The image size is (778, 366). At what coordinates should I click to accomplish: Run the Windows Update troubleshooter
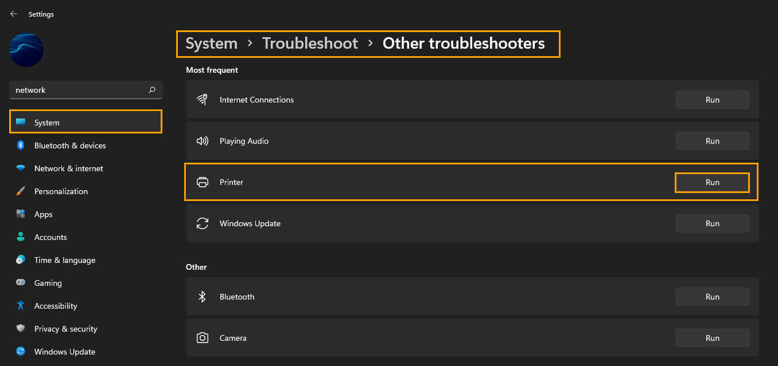point(712,223)
